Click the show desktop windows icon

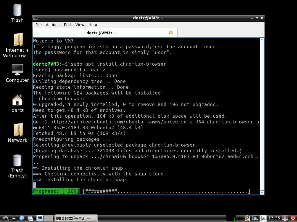pos(30,218)
